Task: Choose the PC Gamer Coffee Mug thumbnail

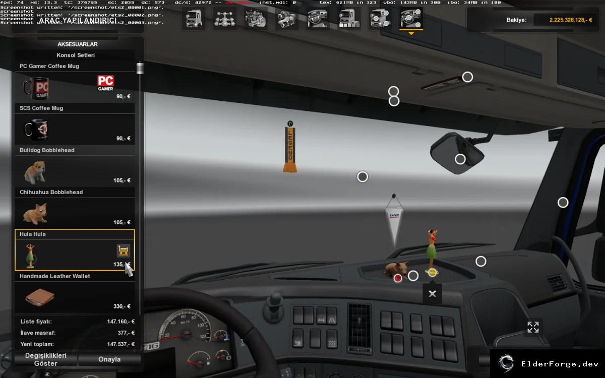Action: (36, 88)
